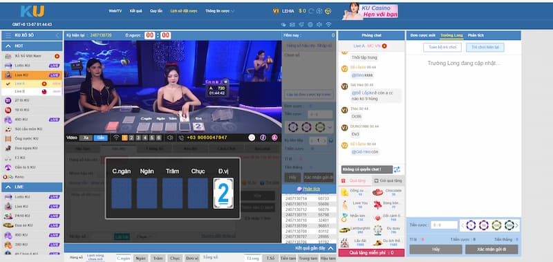Open Lịch sử đặt cược page
The image size is (553, 262).
(184, 11)
